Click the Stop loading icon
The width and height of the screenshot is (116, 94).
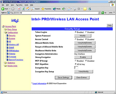[x=19, y=9]
